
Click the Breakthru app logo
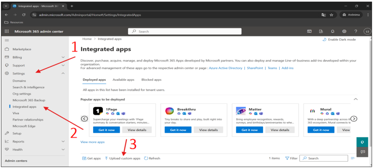169,111
